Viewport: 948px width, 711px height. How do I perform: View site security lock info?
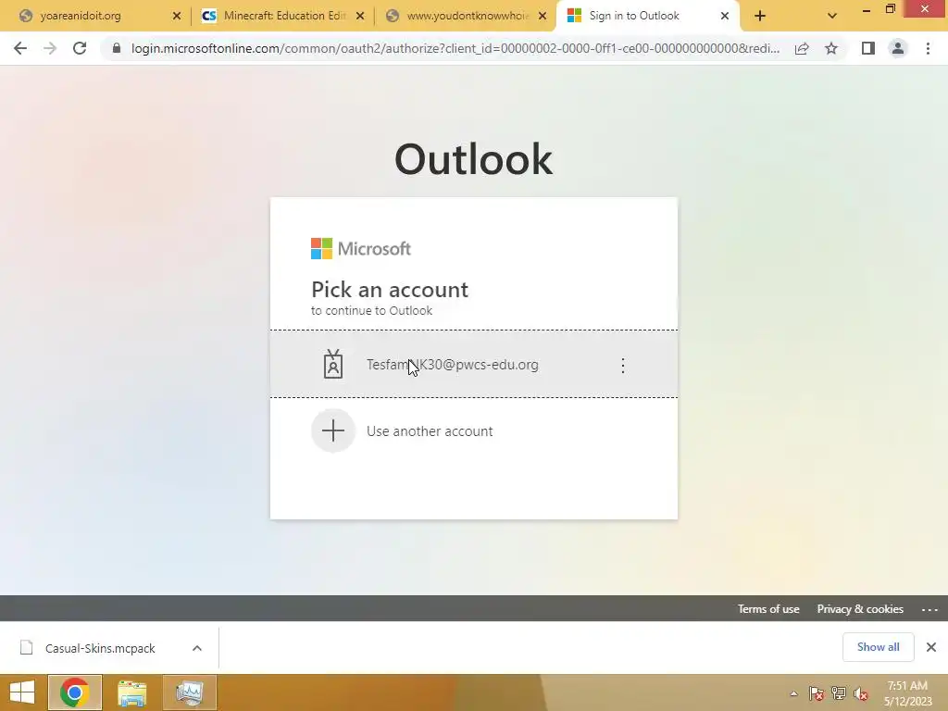117,48
